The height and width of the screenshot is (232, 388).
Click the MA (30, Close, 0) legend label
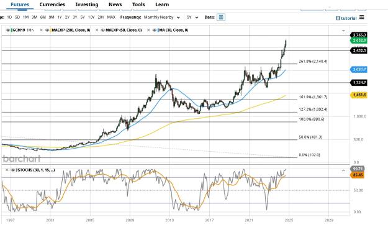174,30
